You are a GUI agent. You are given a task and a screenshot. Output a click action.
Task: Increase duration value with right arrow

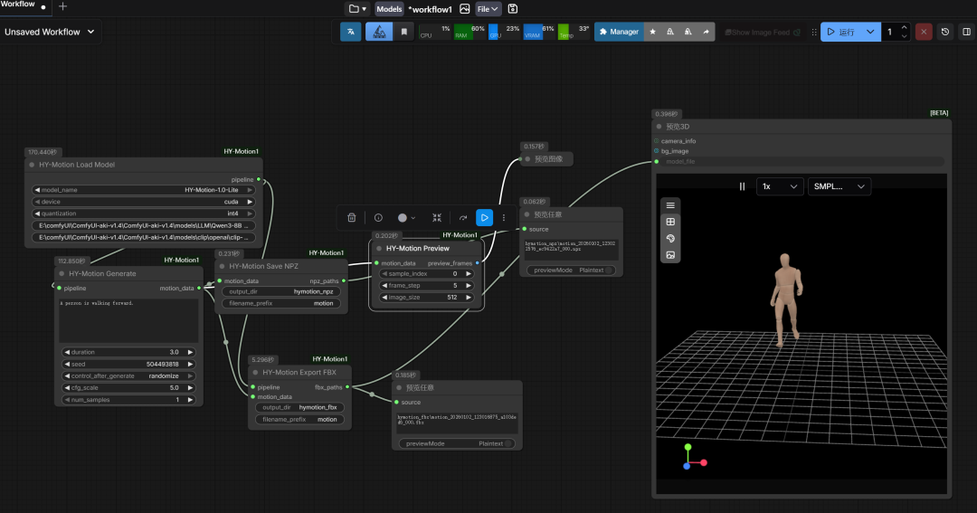click(191, 352)
